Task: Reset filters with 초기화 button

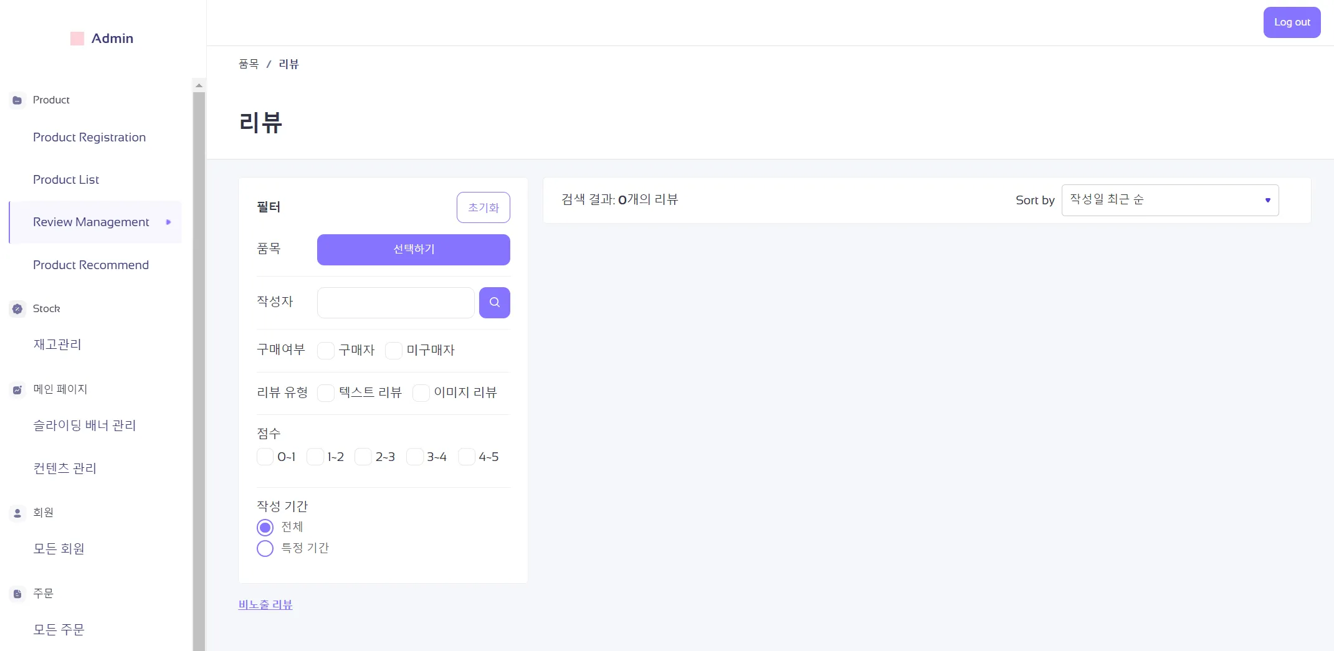Action: [484, 207]
